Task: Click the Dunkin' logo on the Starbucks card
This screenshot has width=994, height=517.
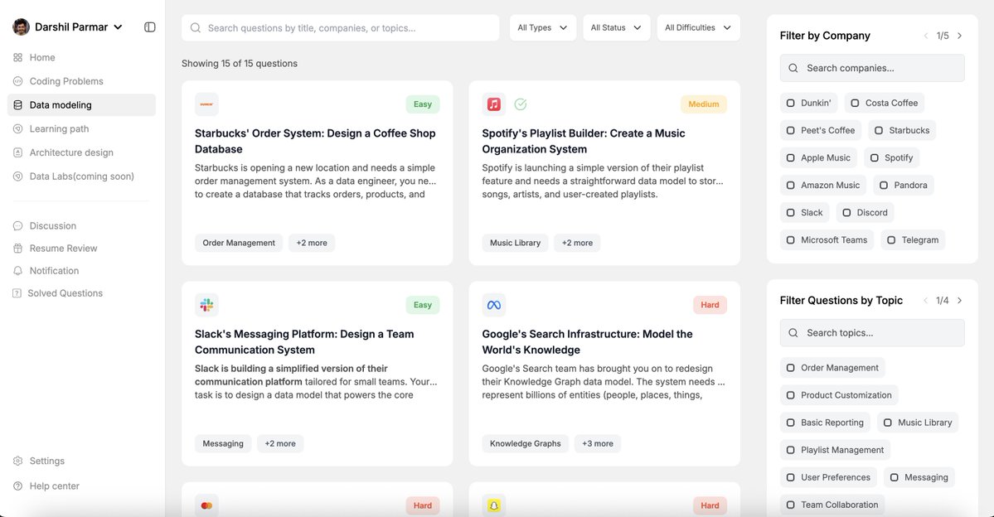Action: (x=206, y=104)
